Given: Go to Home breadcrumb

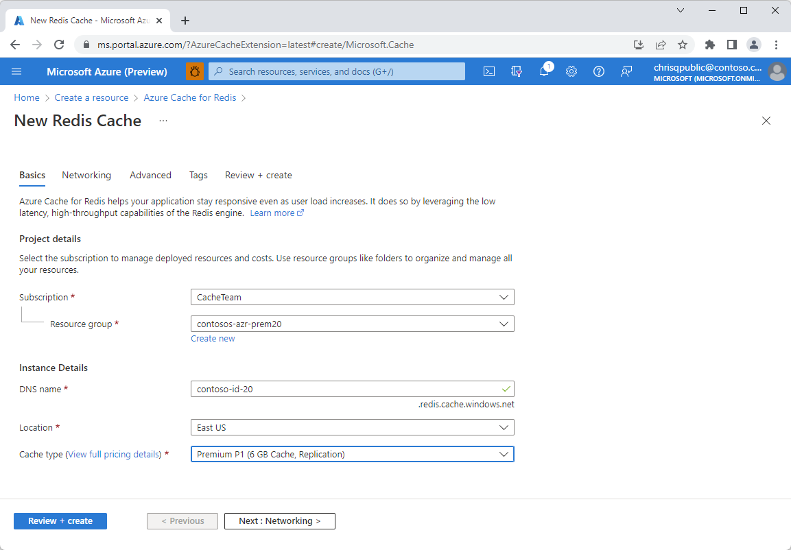Looking at the screenshot, I should 27,98.
